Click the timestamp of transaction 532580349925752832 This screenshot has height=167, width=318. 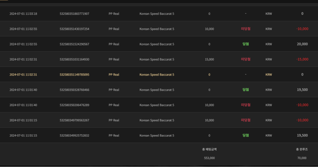23,135
